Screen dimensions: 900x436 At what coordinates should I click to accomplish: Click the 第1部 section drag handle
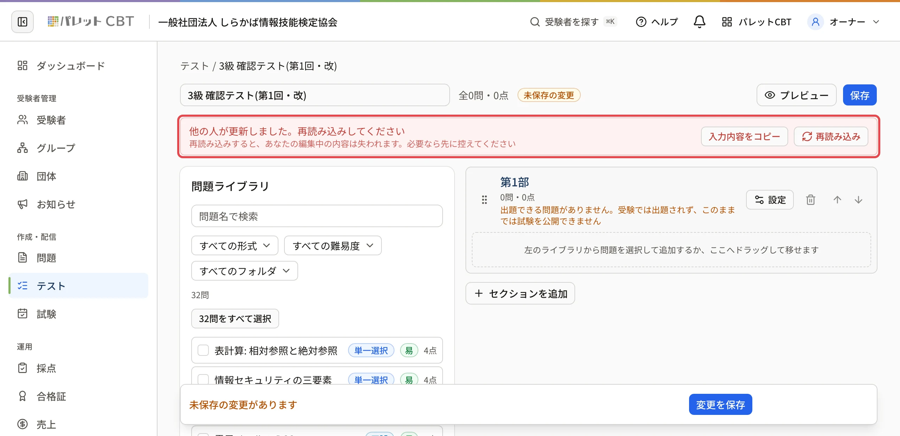(484, 200)
